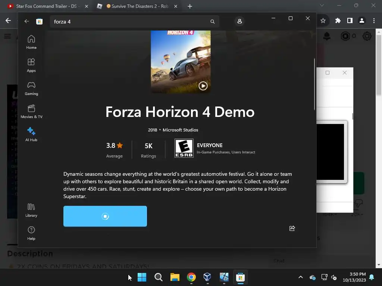The image size is (382, 286).
Task: Stop the download on the blue button
Action: point(105,216)
